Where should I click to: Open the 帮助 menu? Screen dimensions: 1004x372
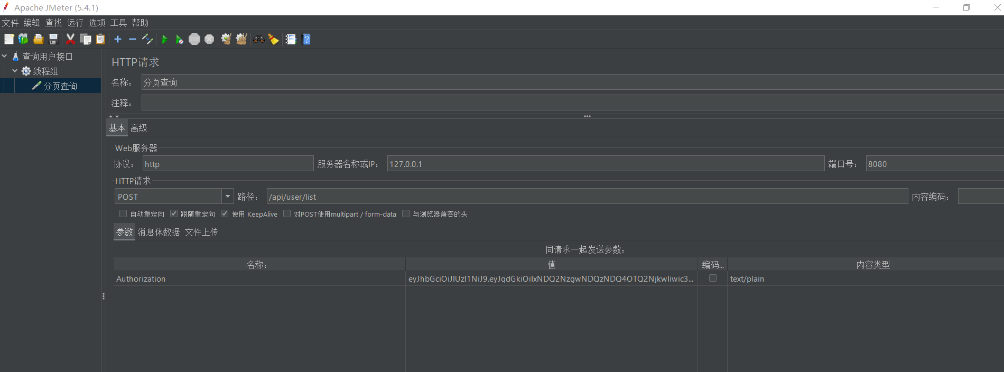tap(140, 23)
